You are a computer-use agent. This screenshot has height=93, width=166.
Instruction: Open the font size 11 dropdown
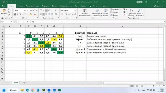pyautogui.click(x=31, y=10)
